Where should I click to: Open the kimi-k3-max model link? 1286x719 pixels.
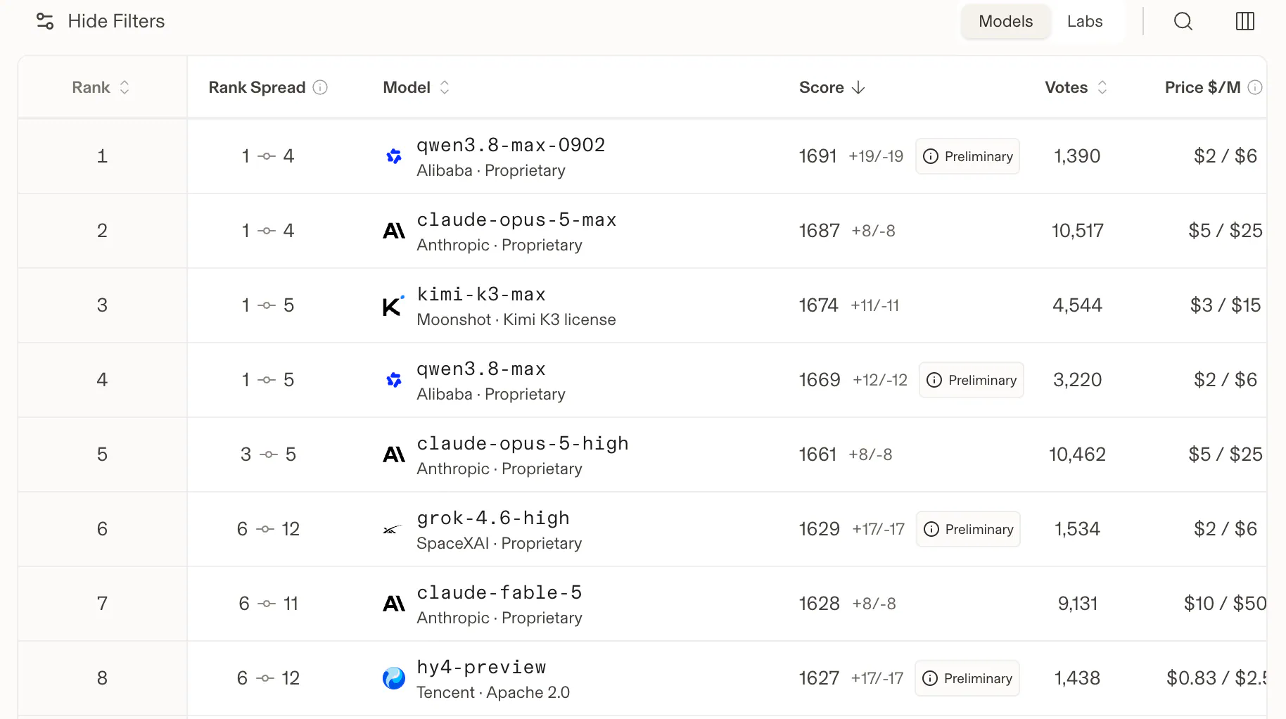pos(481,294)
